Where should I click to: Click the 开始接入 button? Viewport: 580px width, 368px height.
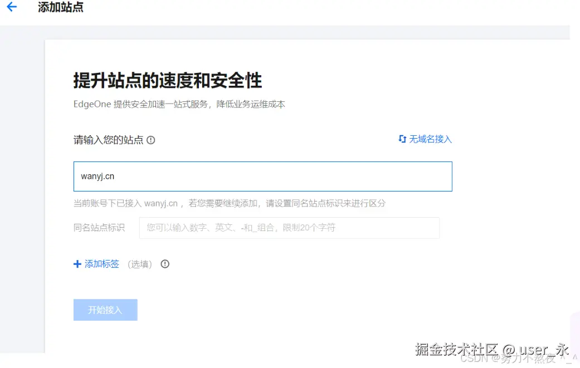pyautogui.click(x=105, y=310)
